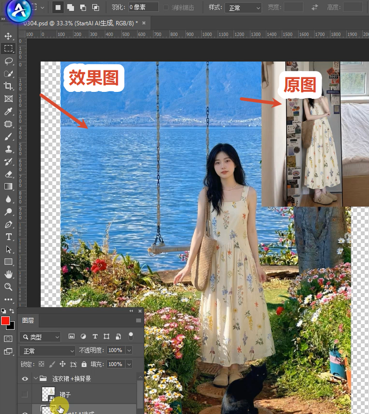Viewport: 369px width, 414px height.
Task: Open the 正常 blend mode dropdown in Layers
Action: coord(48,351)
